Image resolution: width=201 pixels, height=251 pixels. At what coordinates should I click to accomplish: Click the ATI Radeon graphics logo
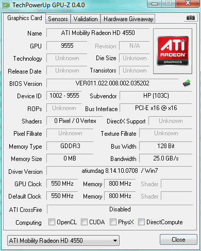pyautogui.click(x=173, y=51)
